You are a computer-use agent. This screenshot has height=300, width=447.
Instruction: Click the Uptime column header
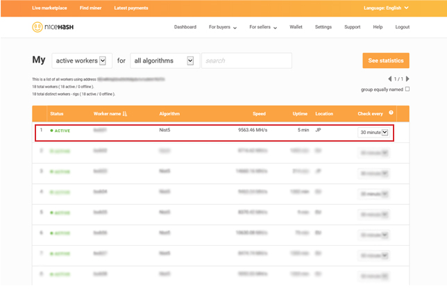[x=300, y=114]
